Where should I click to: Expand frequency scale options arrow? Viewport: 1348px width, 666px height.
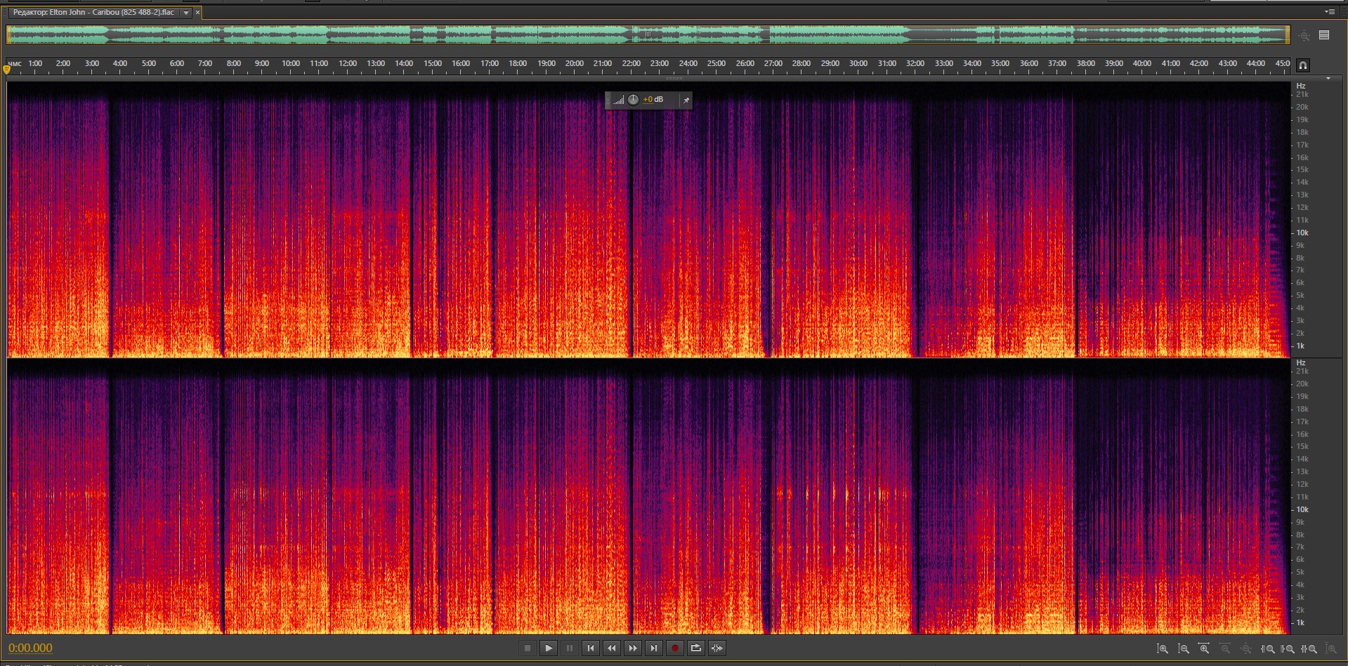1328,79
